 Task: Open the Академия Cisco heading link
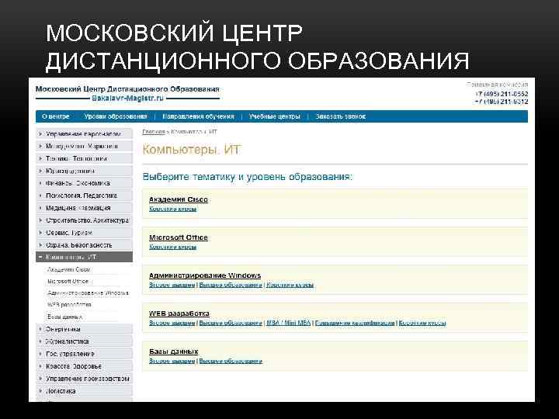179,199
